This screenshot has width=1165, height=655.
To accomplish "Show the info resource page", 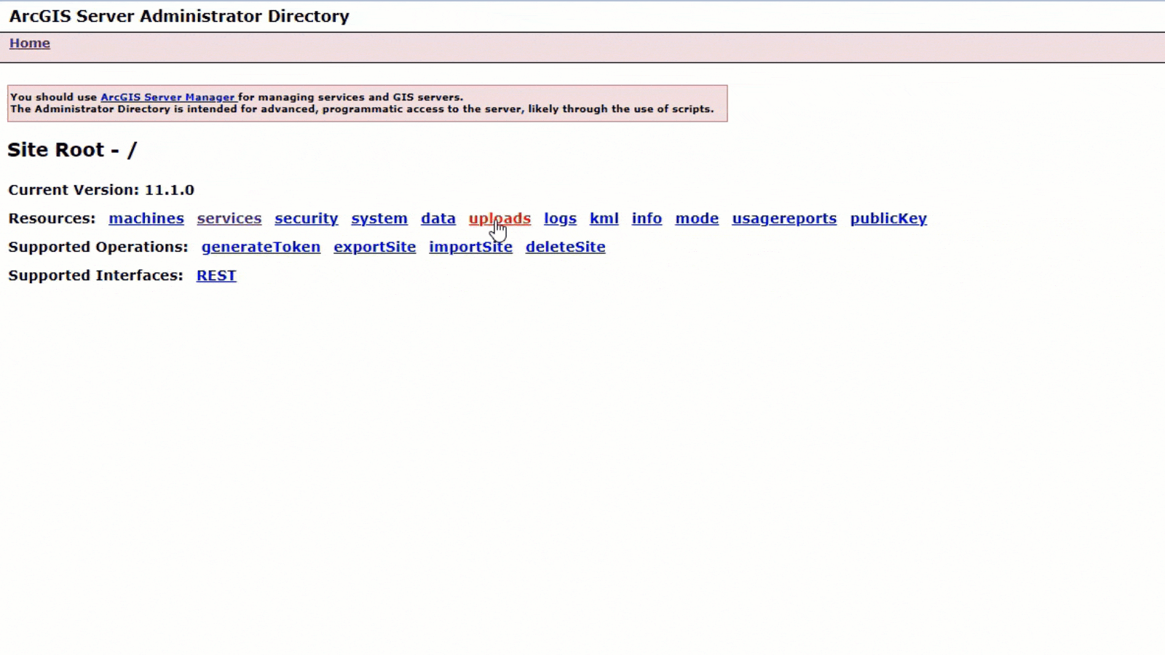I will click(x=647, y=218).
